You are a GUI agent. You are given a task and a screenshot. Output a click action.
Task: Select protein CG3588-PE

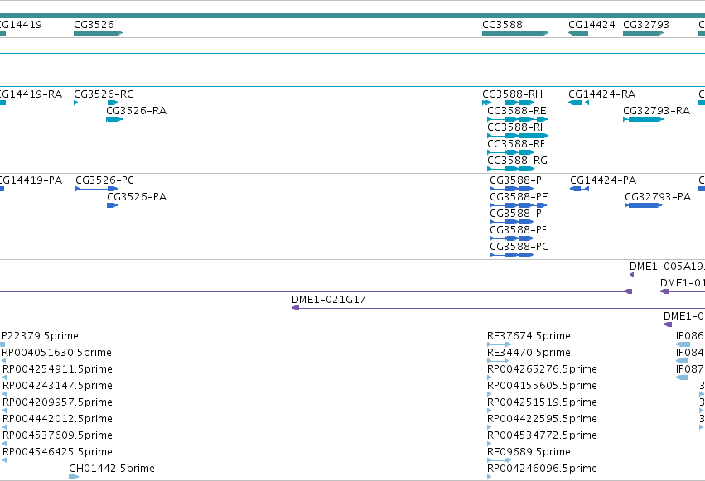(519, 205)
